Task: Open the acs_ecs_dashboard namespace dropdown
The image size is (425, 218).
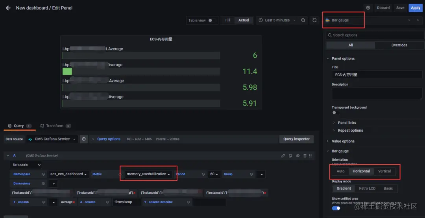Action: coord(69,174)
